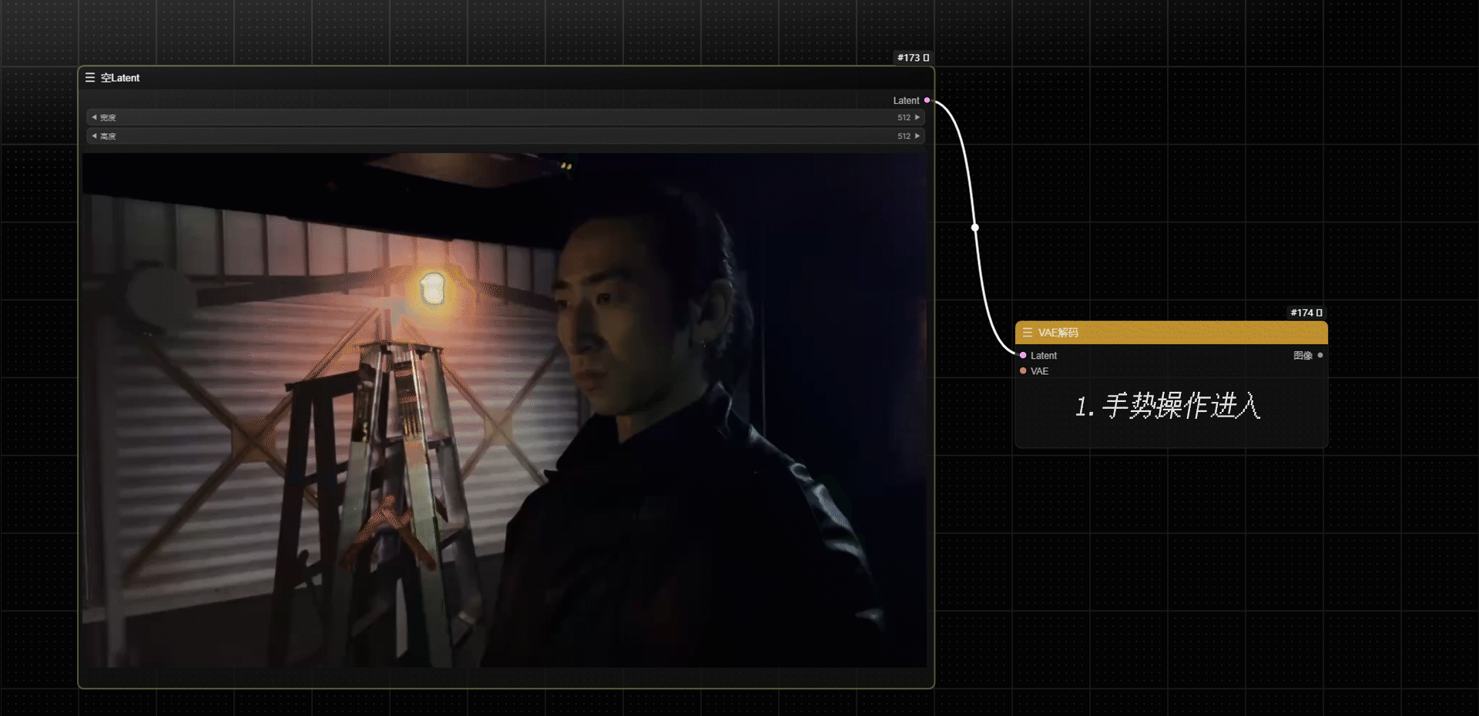Decrease 宽度 with its left arrow
The height and width of the screenshot is (716, 1479).
[94, 117]
